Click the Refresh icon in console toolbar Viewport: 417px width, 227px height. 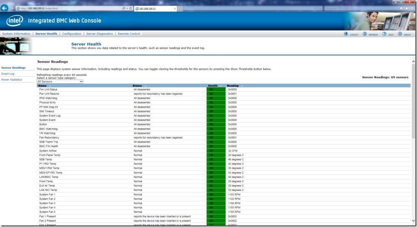point(365,34)
